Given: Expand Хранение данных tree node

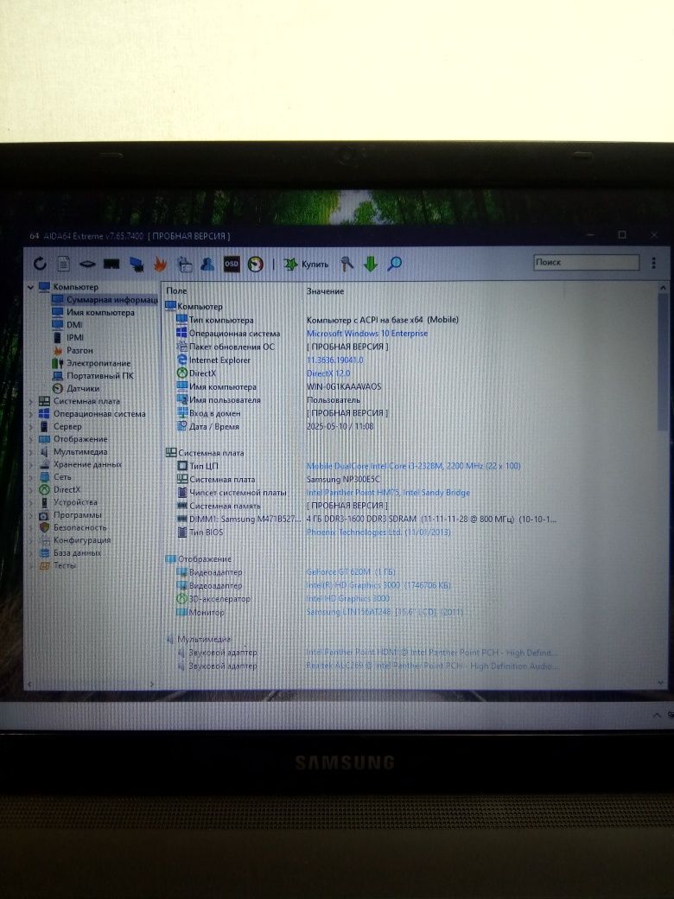Looking at the screenshot, I should coord(31,464).
